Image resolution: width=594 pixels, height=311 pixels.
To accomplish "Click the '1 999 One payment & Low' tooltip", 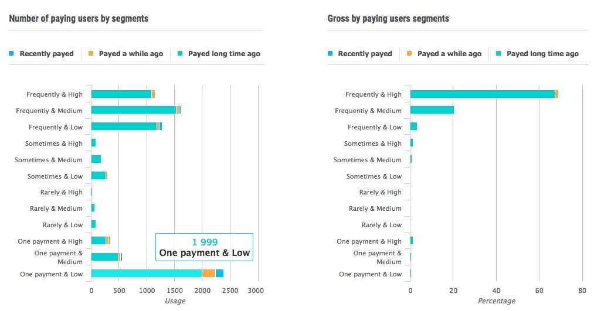I will click(x=204, y=247).
